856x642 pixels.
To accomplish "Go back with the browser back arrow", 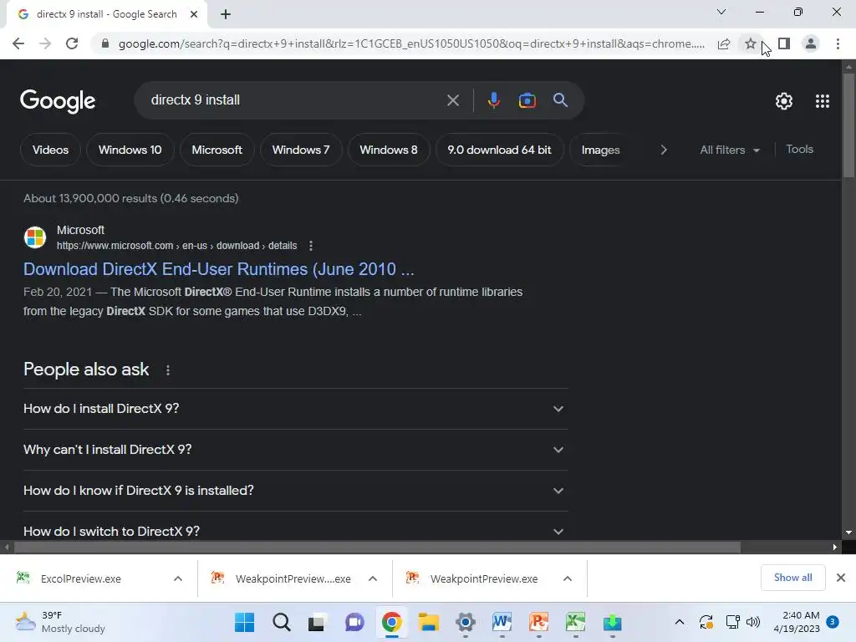I will point(18,43).
